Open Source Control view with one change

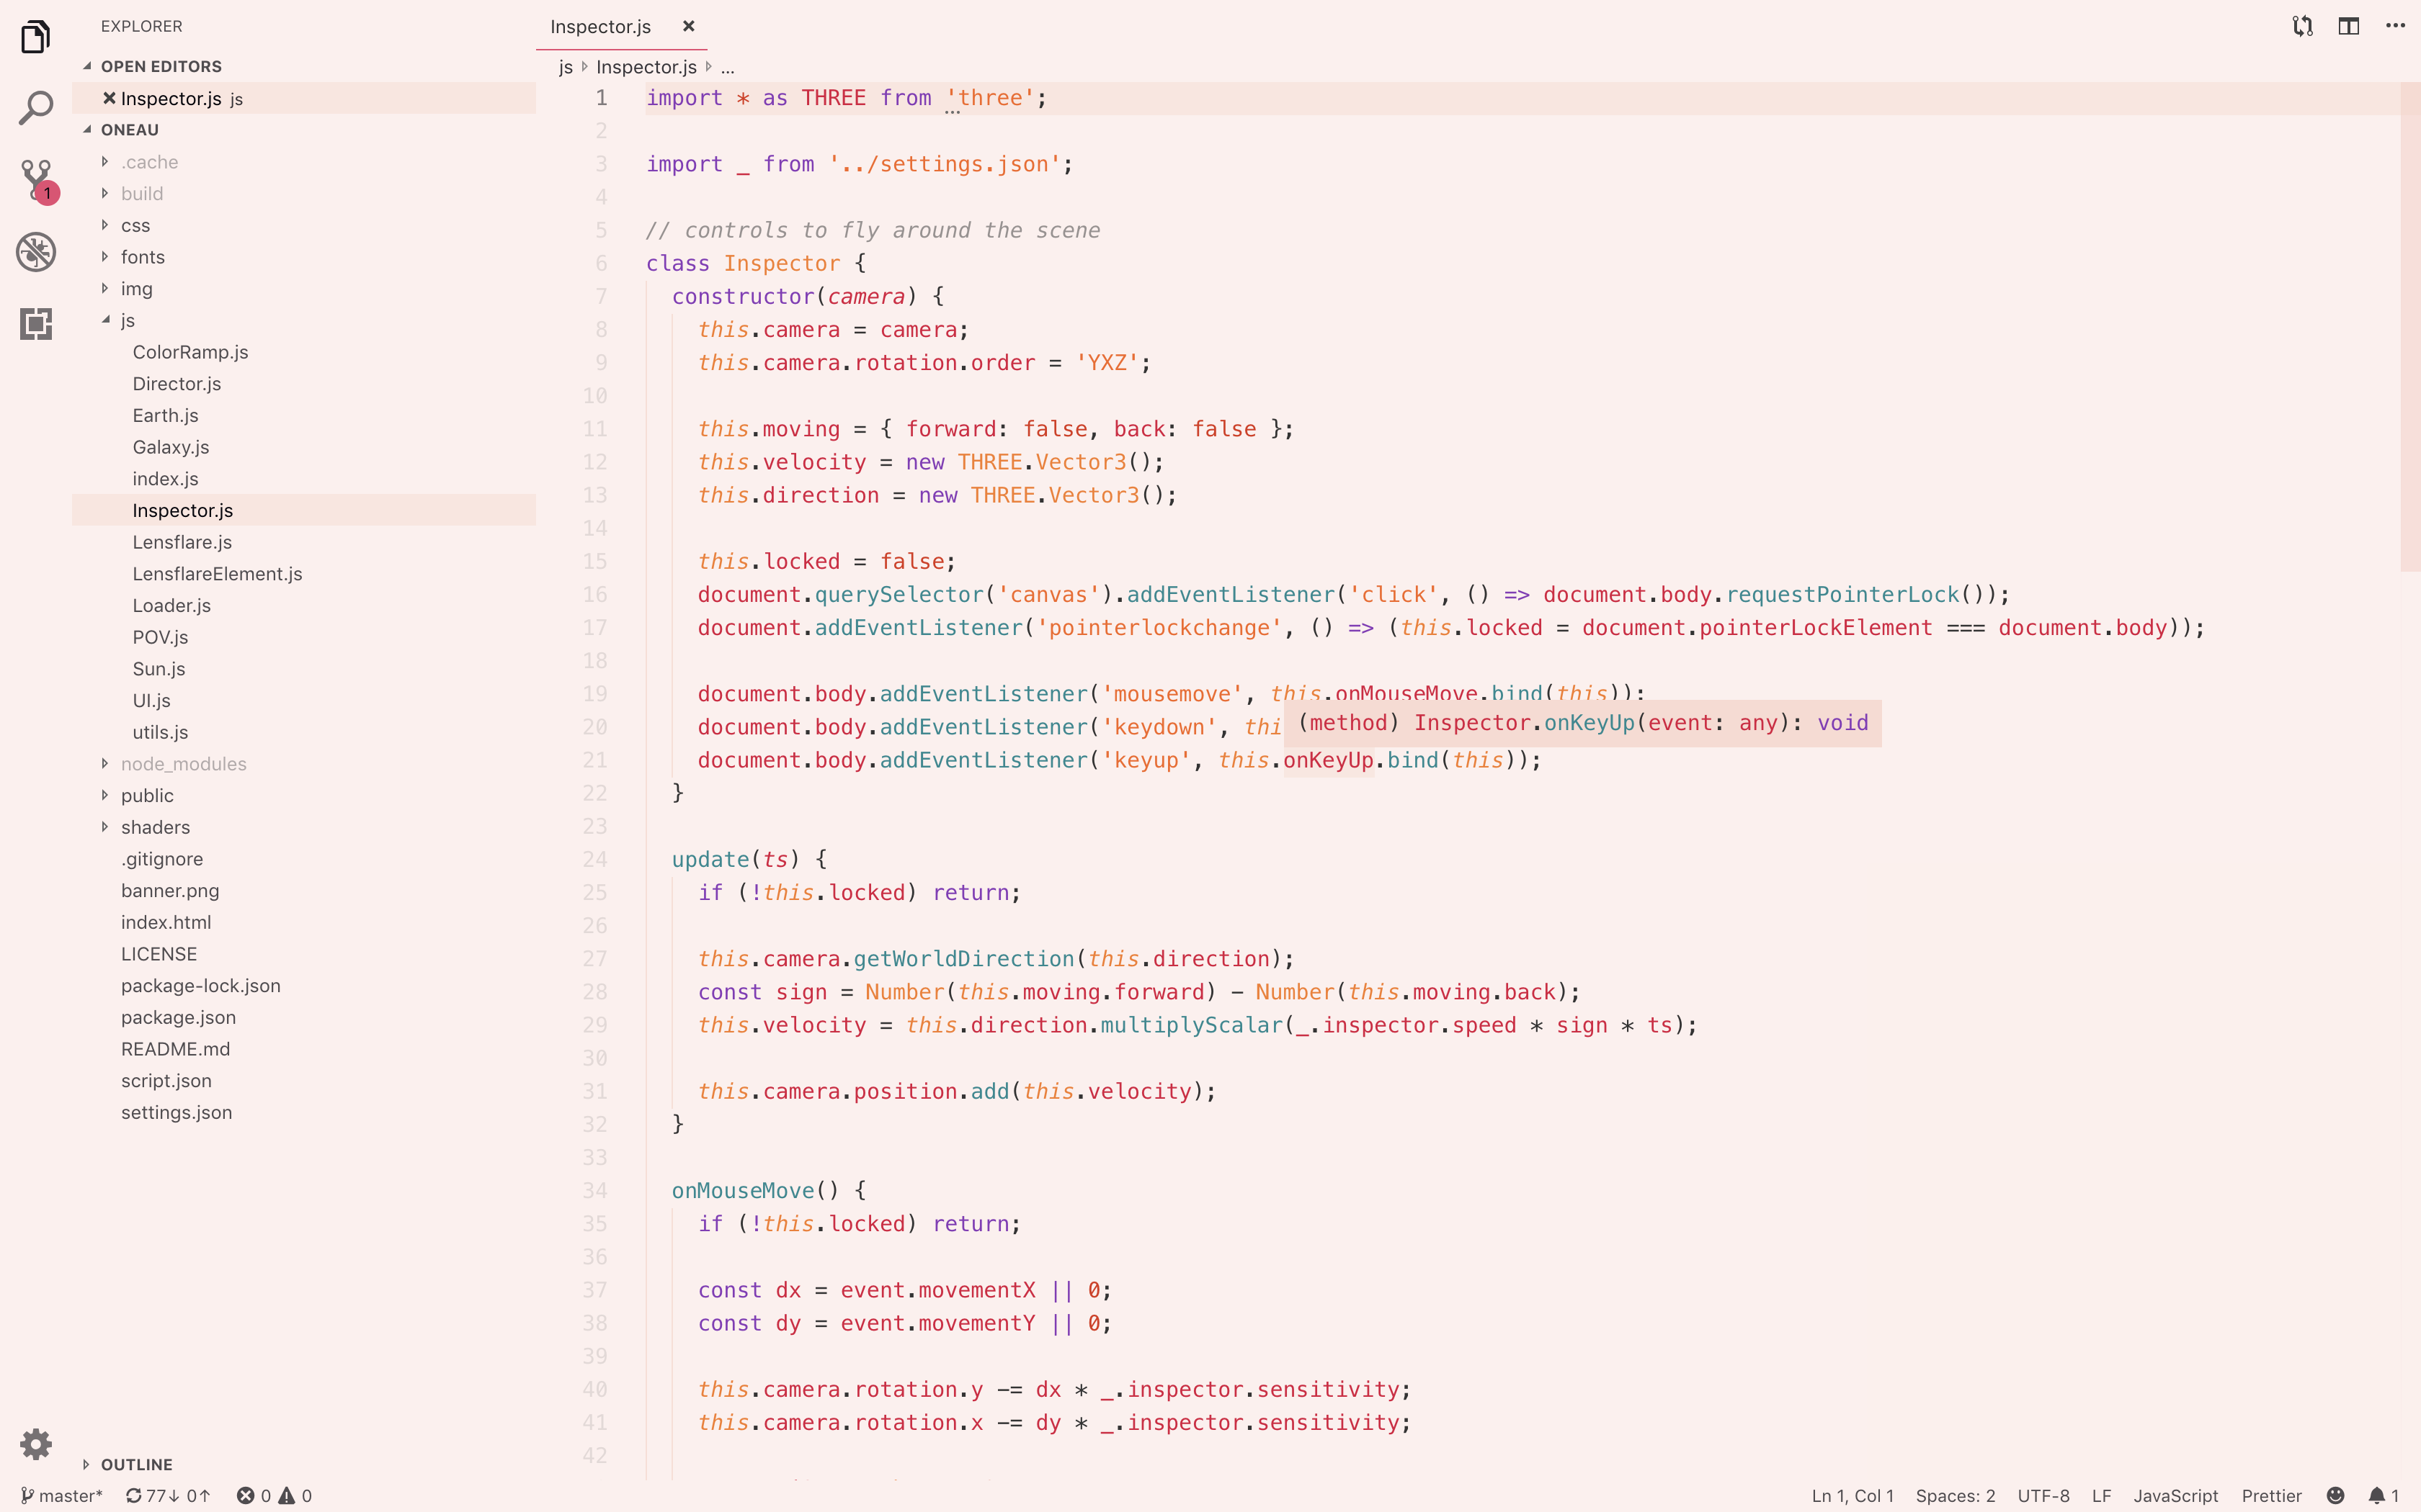(x=38, y=181)
